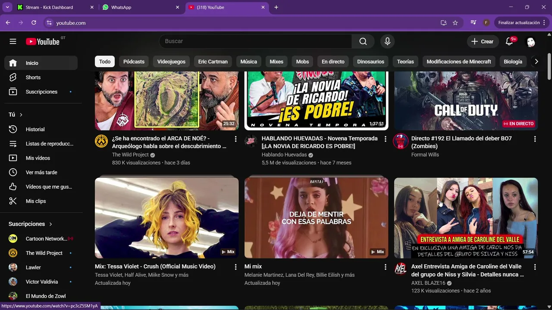Viewport: 552px width, 310px height.
Task: Select the Pódcasts filter chip
Action: 134,62
